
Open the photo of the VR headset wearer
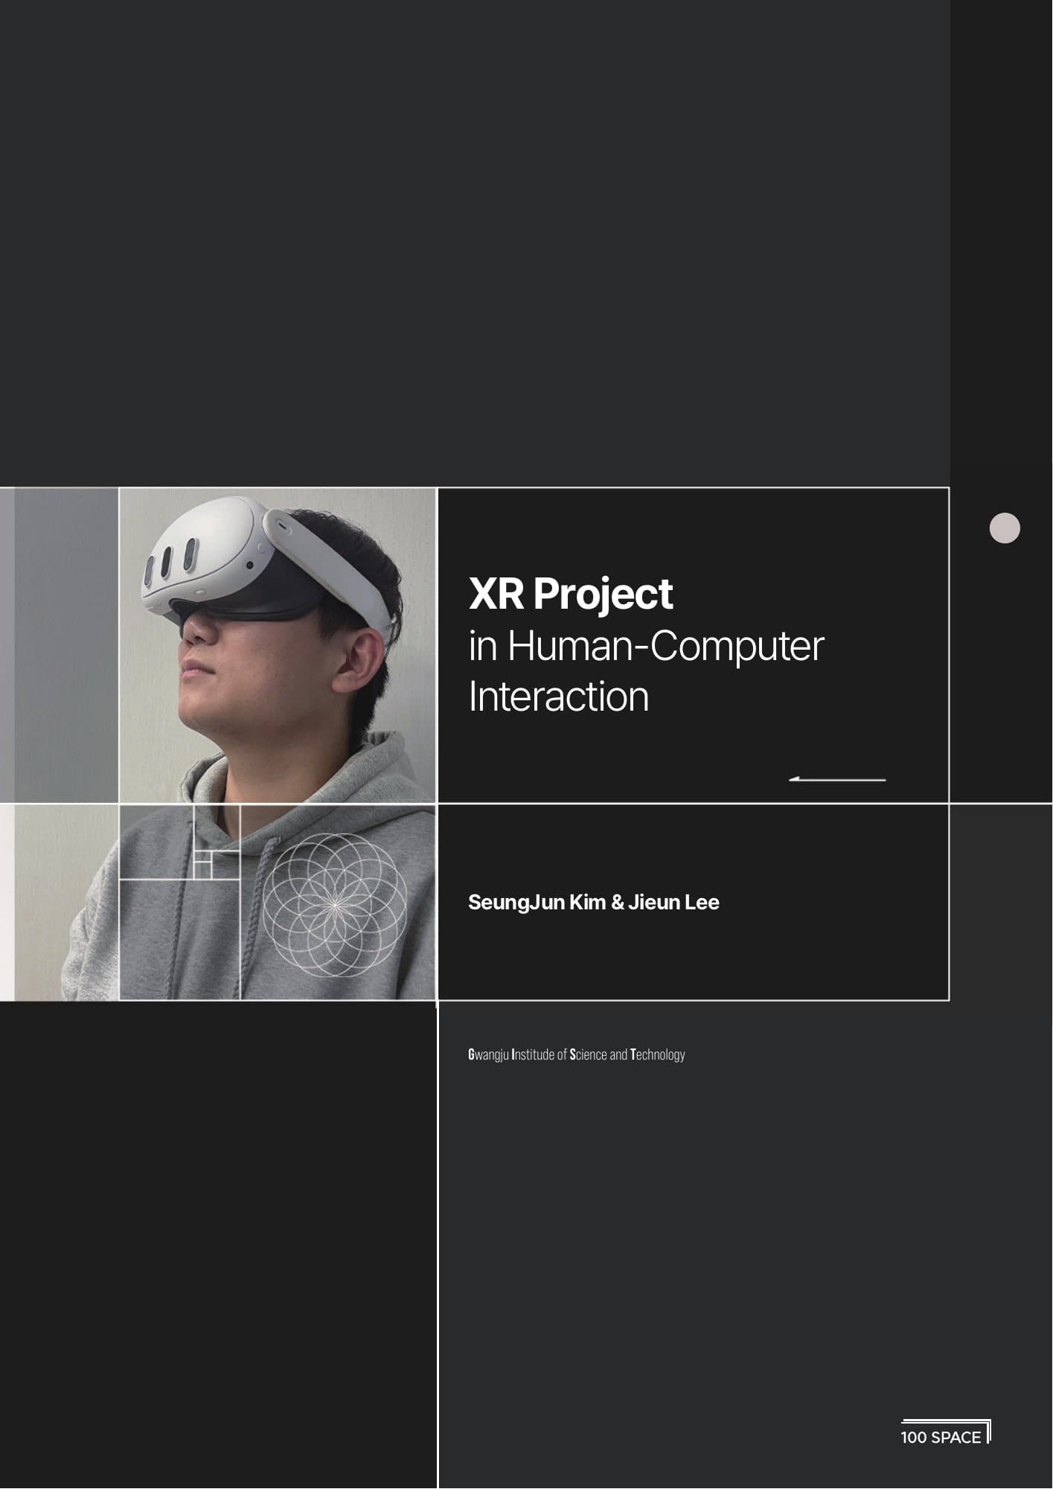coord(277,744)
